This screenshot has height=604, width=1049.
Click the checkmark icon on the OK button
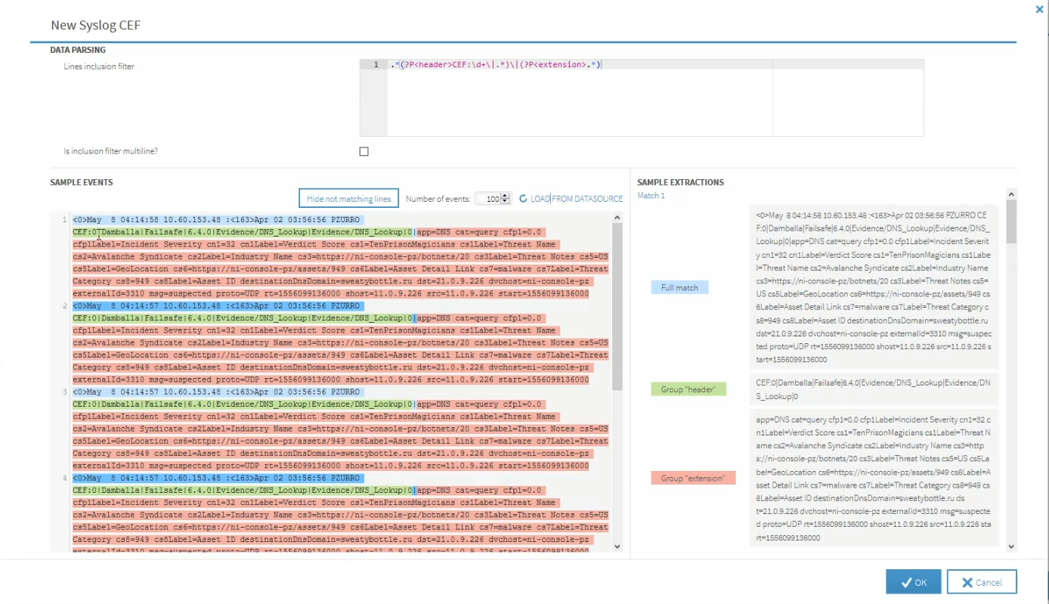(x=905, y=582)
